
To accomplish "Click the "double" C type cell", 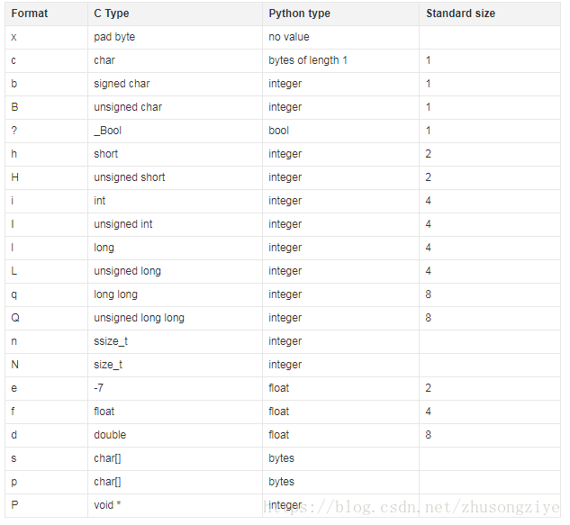I will [x=111, y=435].
